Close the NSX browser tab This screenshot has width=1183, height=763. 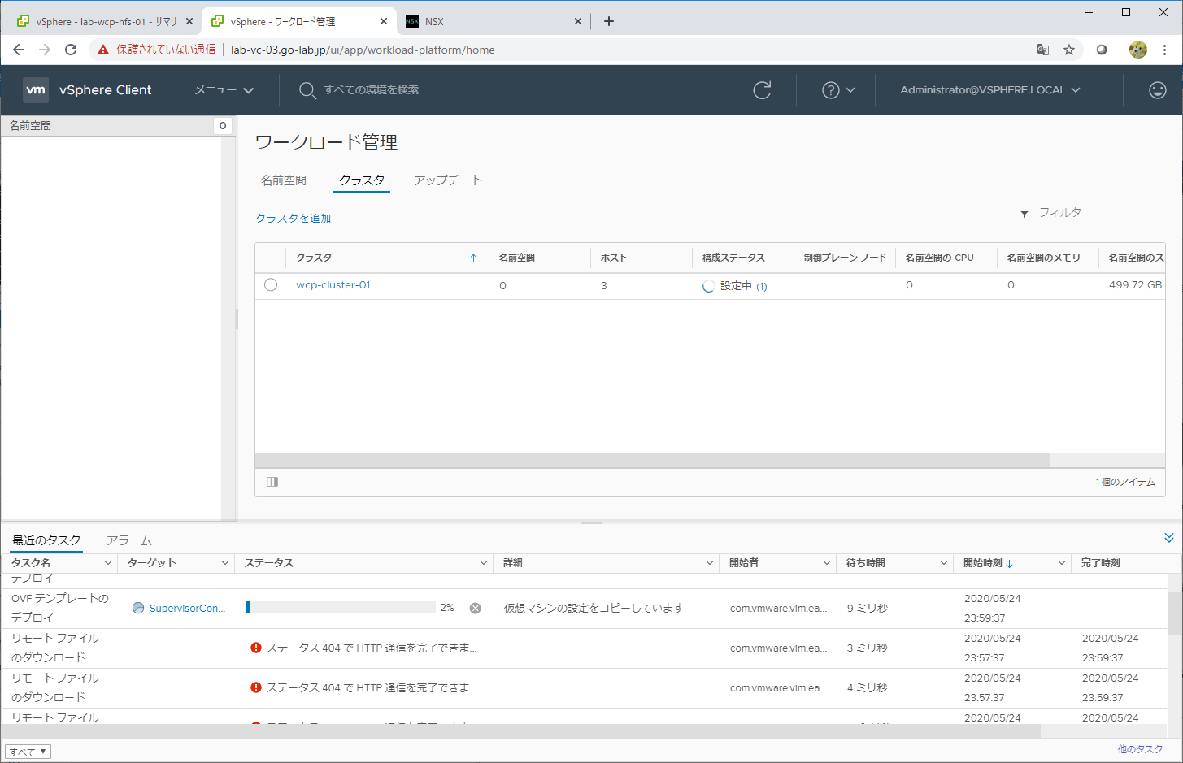[578, 21]
